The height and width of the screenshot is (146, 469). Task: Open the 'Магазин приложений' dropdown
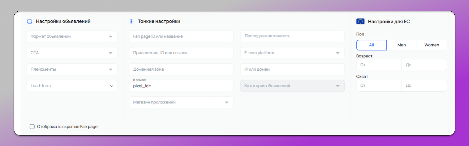181,102
